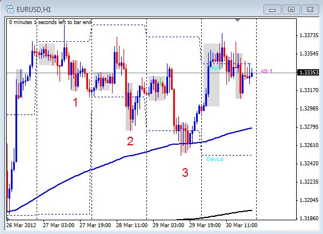Click price scale value 1.32610
This screenshot has height=234, width=323.
tap(309, 145)
